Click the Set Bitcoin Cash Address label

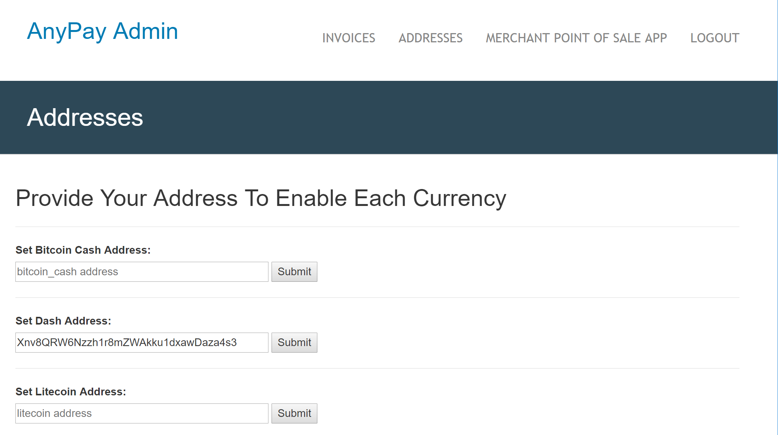(x=83, y=250)
